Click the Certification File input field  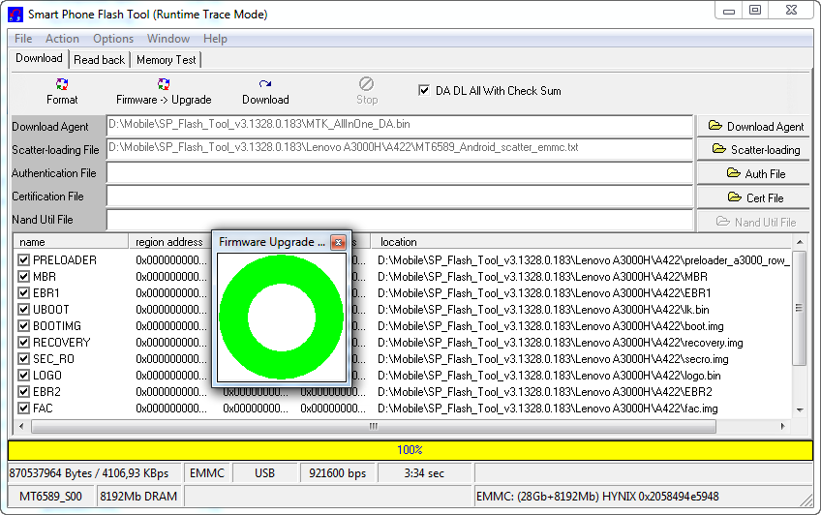point(400,197)
